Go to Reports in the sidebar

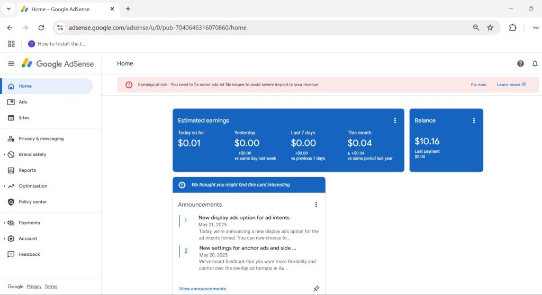tap(27, 170)
